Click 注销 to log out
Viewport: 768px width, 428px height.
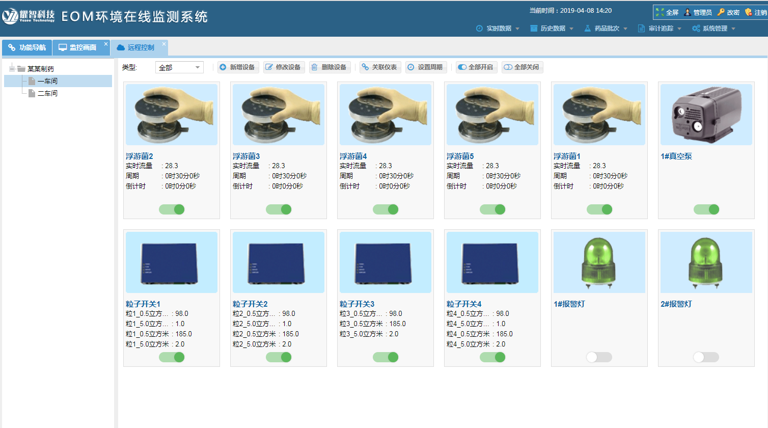coord(760,12)
